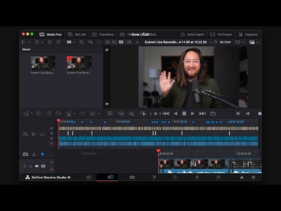281x211 pixels.
Task: Expand thumbnail view options dropdown arrow
Action: [x=74, y=42]
